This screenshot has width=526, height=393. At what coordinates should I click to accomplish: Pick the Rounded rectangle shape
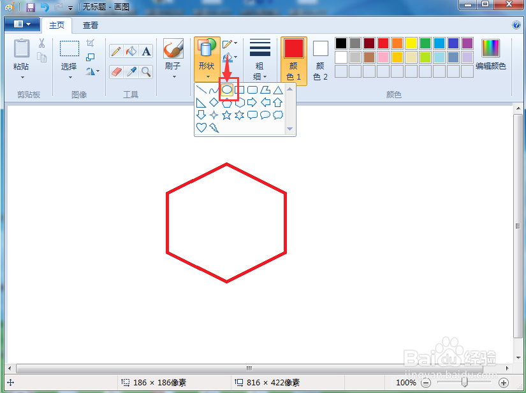point(252,90)
